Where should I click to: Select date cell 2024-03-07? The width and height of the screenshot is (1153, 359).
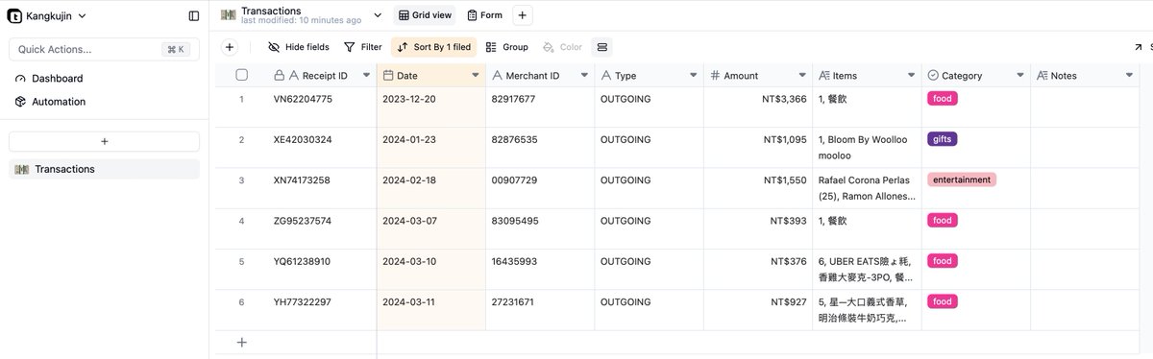431,228
